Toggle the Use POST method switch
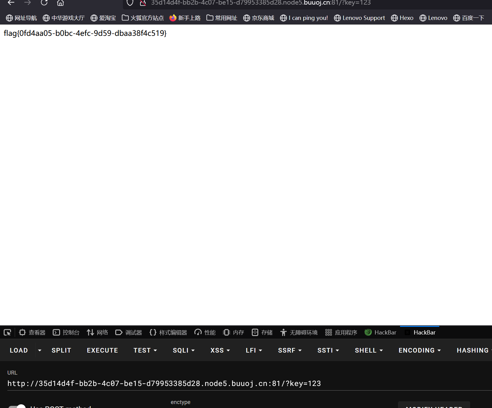Screen dimensions: 492x408 point(17,406)
